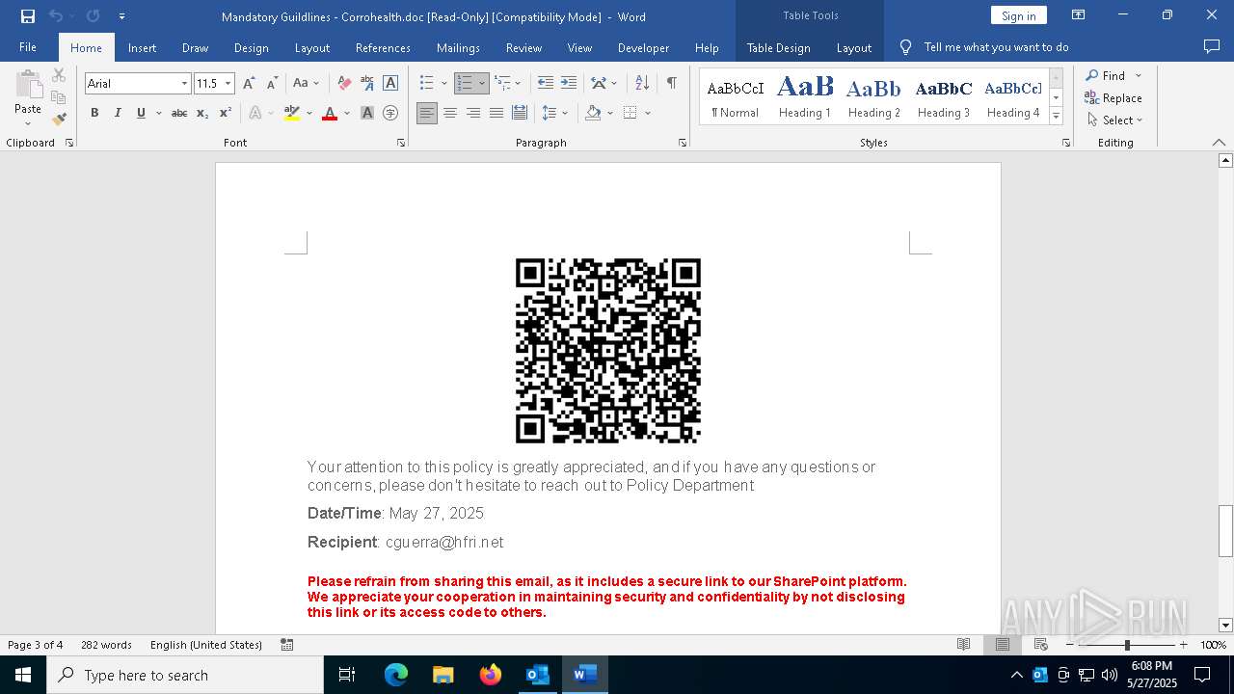Viewport: 1234px width, 694px height.
Task: Click the Enclose Characters icon
Action: (x=390, y=113)
